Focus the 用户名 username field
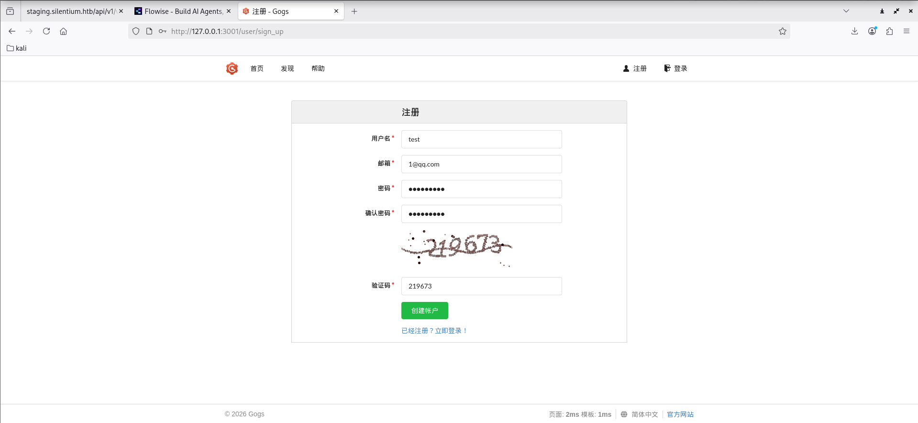 481,139
